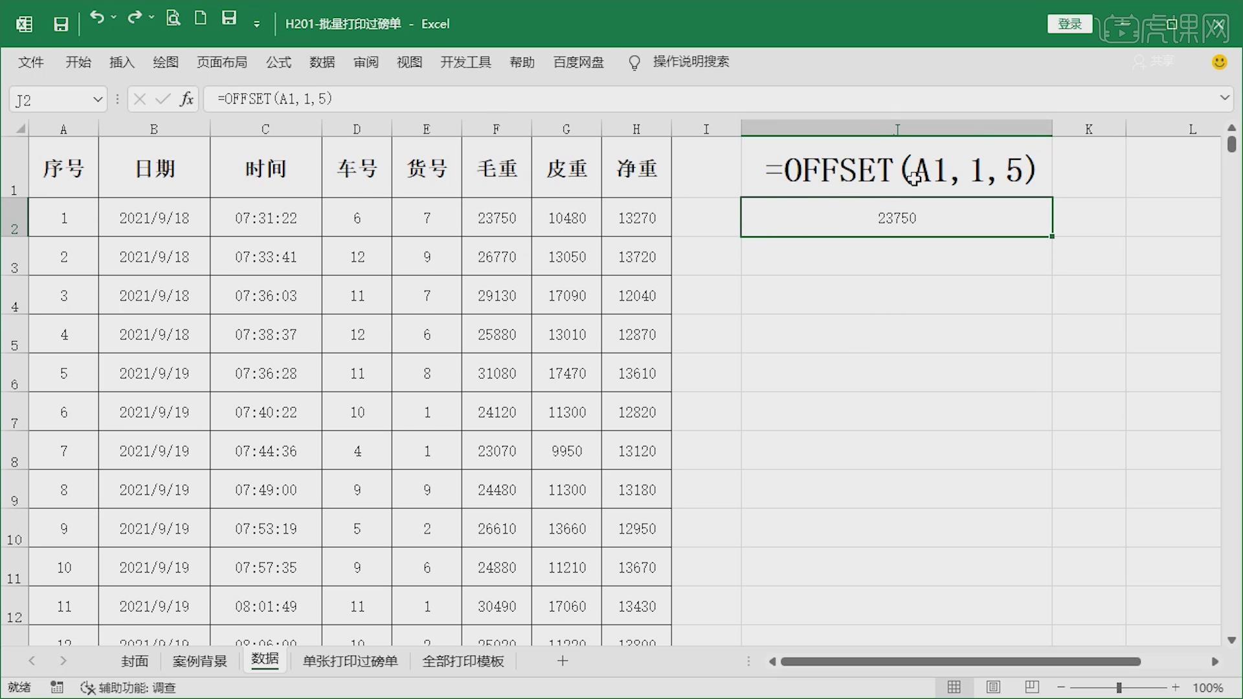Click the Redo arrow icon
The image size is (1243, 699).
point(135,17)
